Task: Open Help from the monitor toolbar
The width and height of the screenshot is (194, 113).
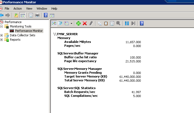Action: point(142,23)
